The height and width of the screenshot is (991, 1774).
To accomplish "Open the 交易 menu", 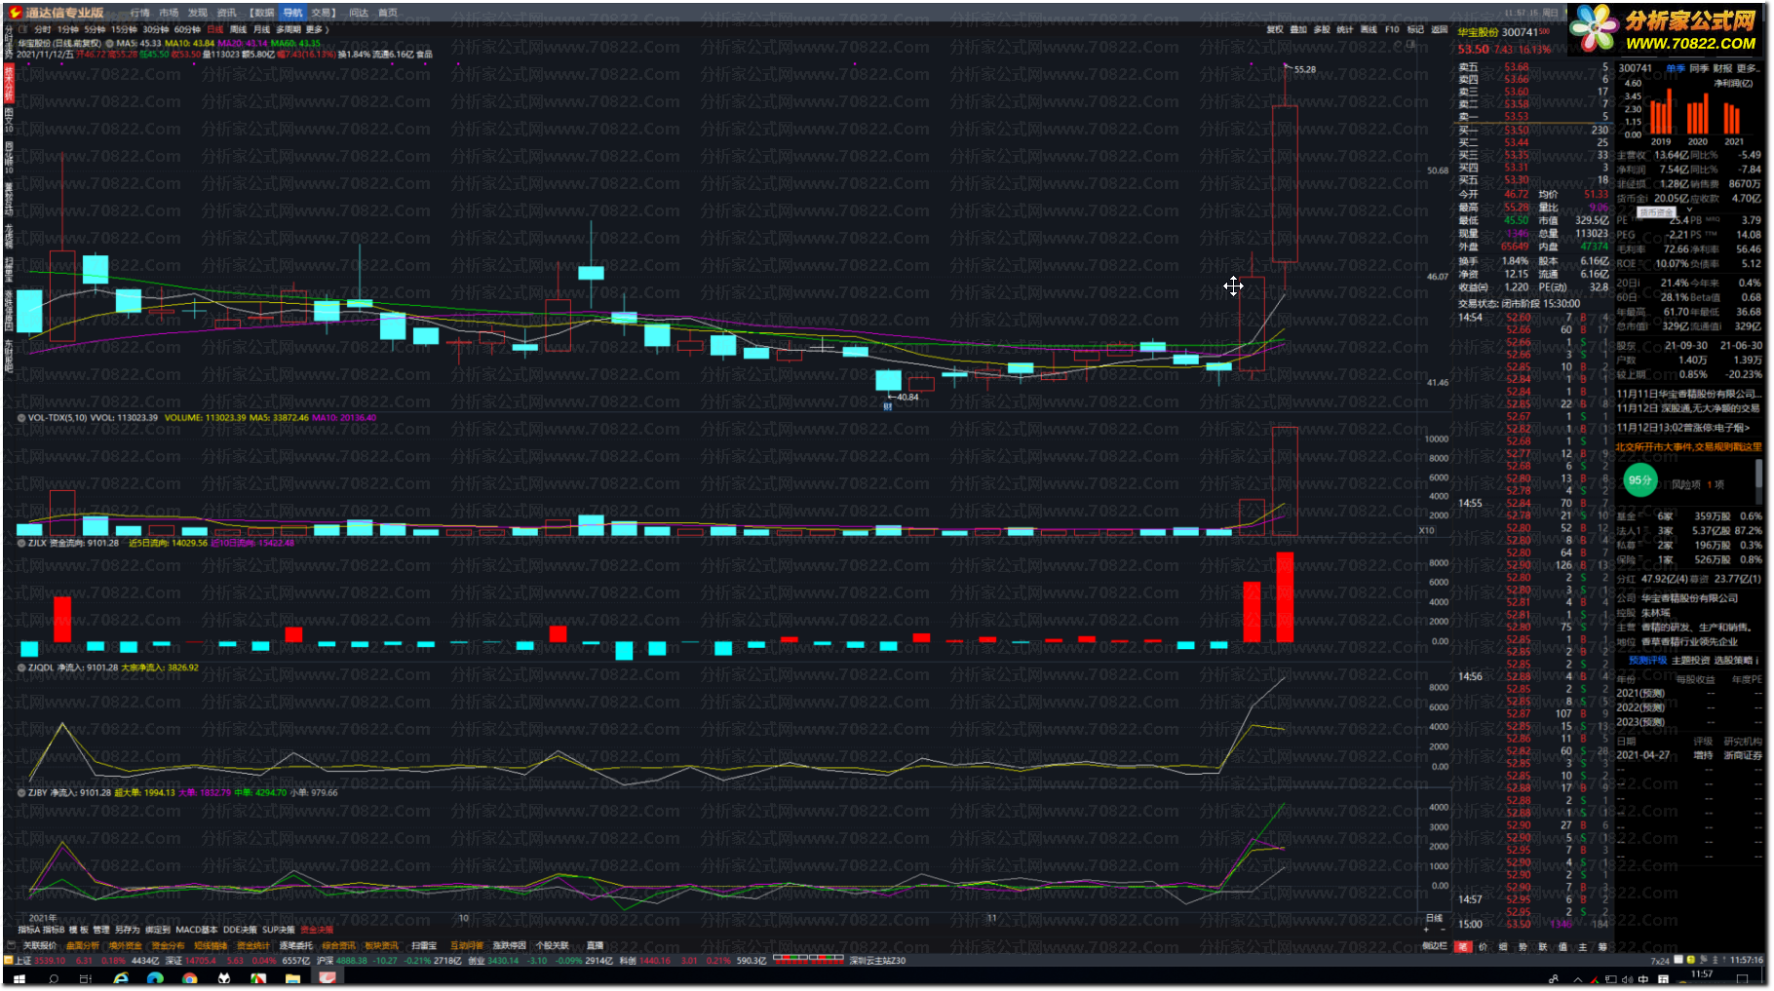I will coord(323,13).
